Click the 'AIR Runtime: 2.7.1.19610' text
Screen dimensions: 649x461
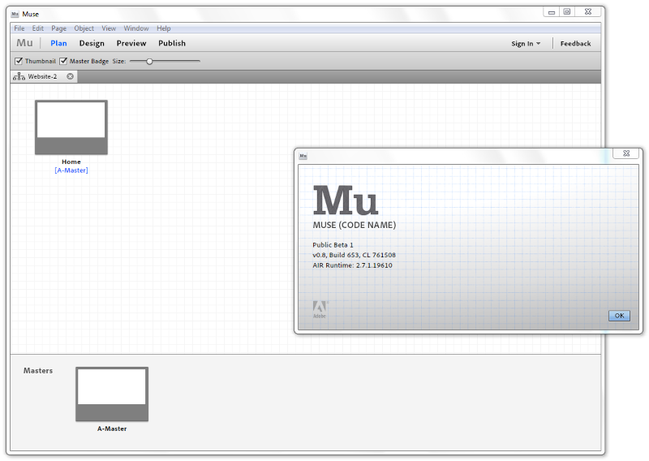pos(352,265)
